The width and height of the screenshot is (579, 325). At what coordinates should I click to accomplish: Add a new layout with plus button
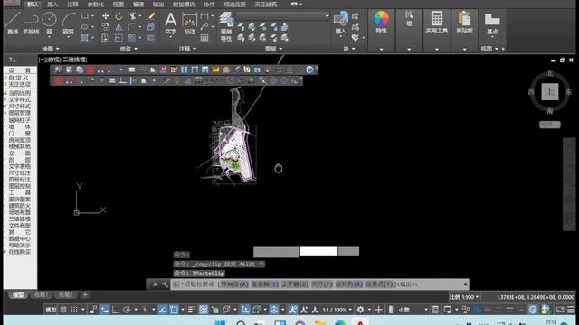click(85, 295)
